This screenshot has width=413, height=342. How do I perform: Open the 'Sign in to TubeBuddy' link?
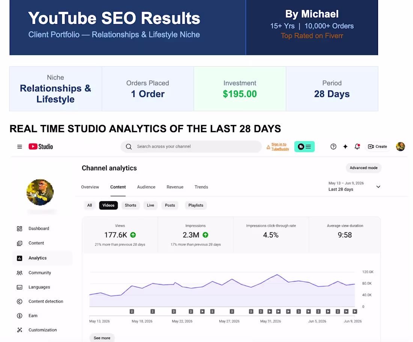280,147
